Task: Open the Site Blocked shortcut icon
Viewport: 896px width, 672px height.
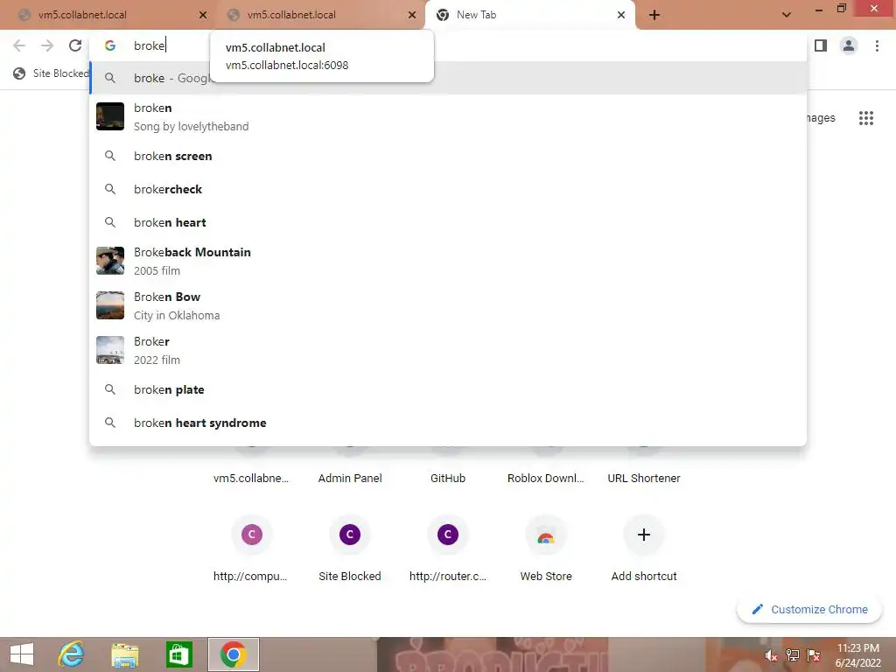Action: [350, 535]
